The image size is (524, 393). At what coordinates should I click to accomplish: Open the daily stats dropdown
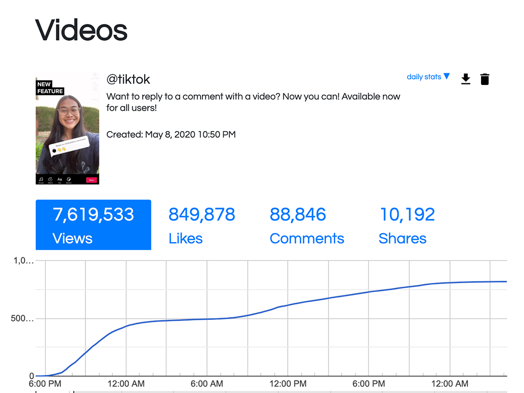428,77
